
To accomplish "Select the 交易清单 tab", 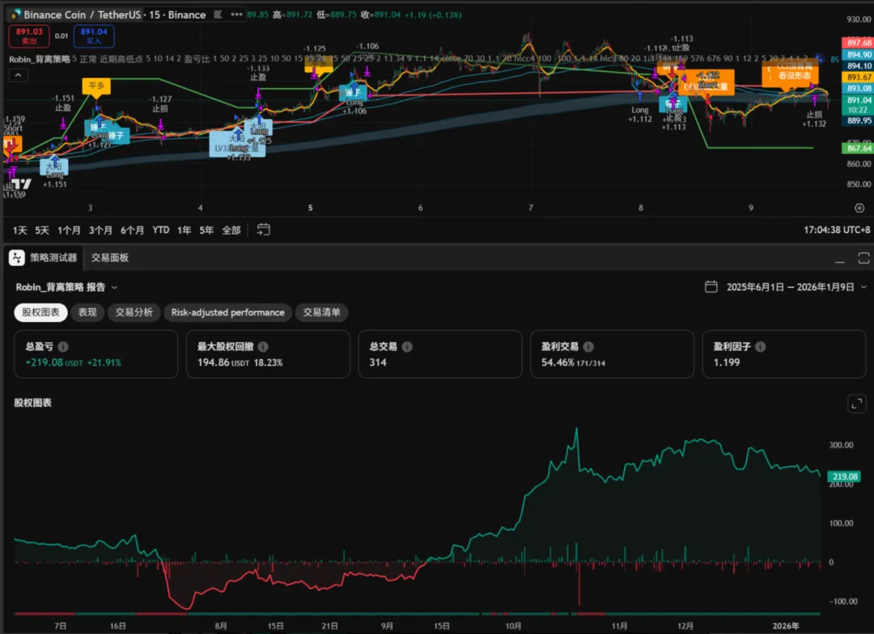I will 321,312.
